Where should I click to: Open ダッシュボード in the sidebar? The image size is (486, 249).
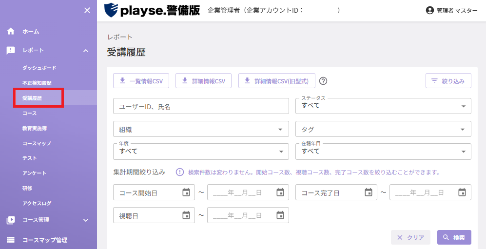(39, 68)
